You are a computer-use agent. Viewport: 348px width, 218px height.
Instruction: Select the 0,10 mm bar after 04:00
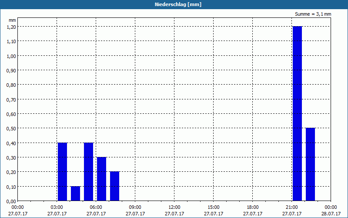coord(75,194)
